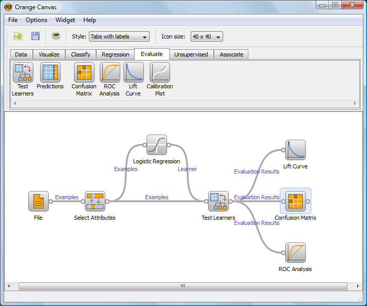Add Predictions widget from palette

50,72
